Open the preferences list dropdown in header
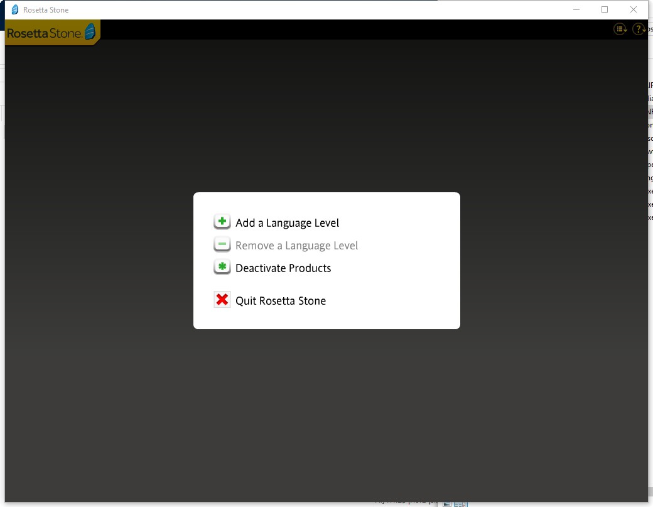 pos(620,29)
